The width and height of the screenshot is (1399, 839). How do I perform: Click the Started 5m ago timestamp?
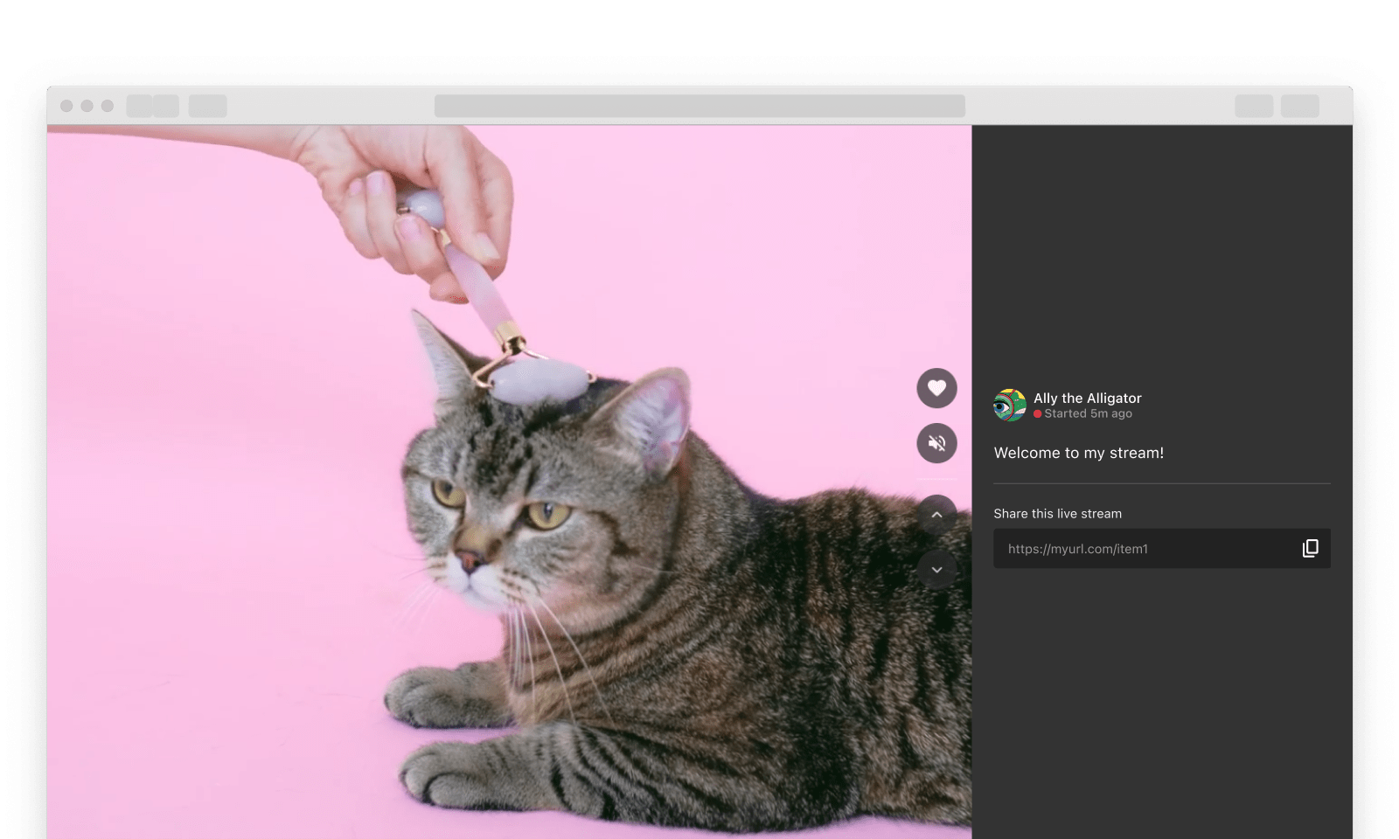coord(1089,413)
